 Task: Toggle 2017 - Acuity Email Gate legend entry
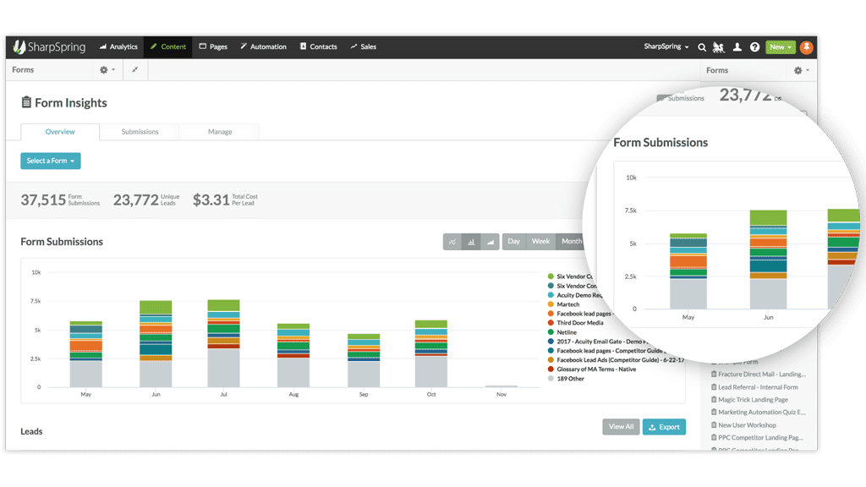coord(598,342)
